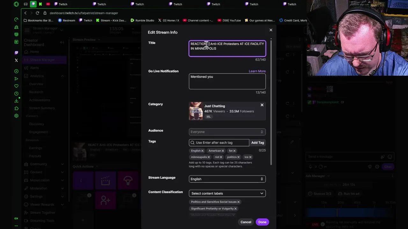Remove the Ice tag
This screenshot has width=408, height=229.
pyautogui.click(x=250, y=157)
